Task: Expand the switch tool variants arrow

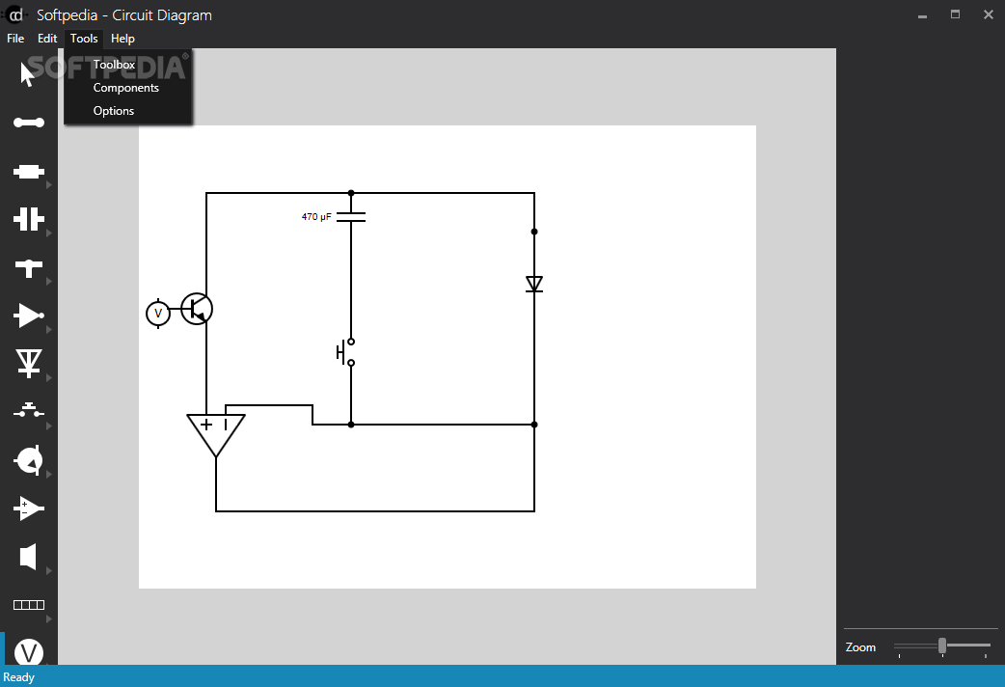Action: pyautogui.click(x=49, y=426)
